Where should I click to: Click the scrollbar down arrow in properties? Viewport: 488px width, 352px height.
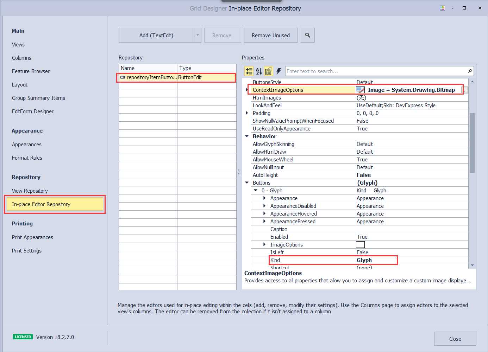pyautogui.click(x=472, y=265)
